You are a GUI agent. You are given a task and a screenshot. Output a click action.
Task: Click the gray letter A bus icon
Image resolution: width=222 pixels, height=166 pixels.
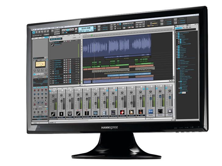click(x=170, y=111)
